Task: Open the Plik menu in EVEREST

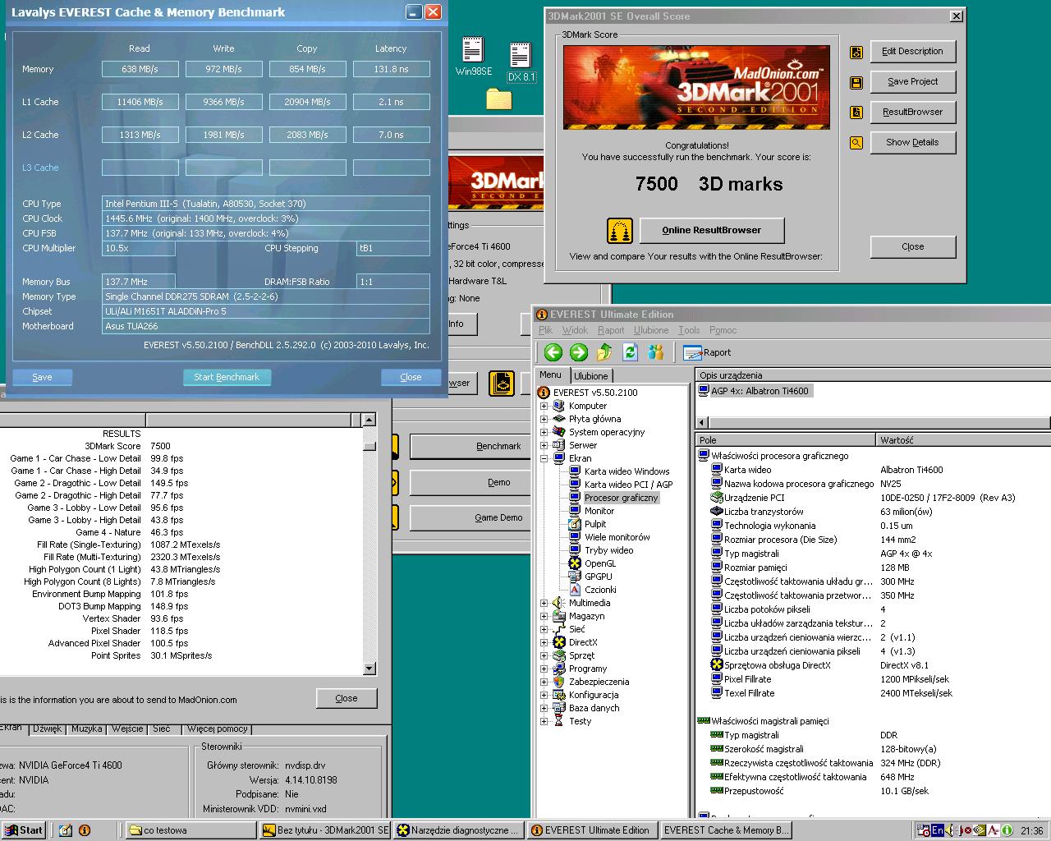Action: [x=545, y=330]
